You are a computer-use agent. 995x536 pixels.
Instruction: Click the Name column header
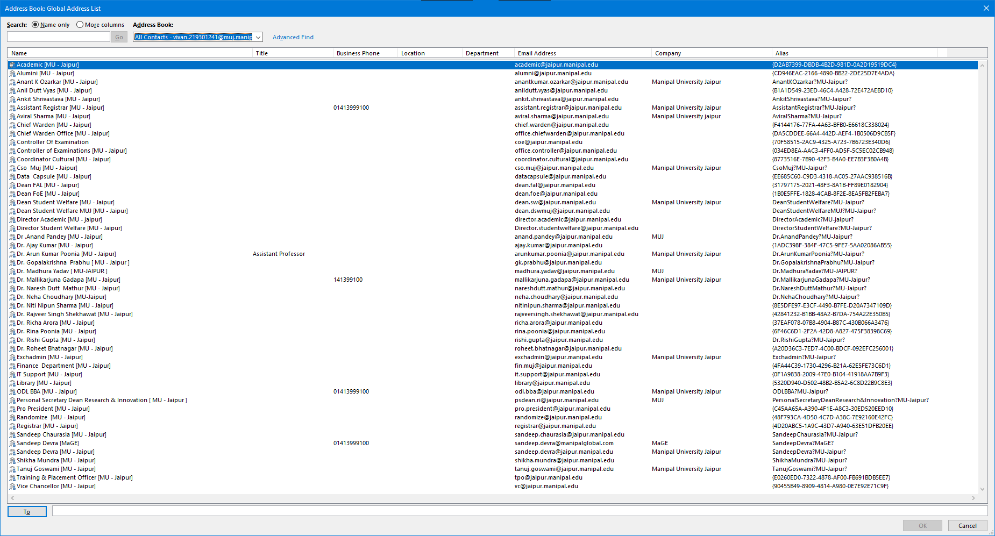coord(129,53)
